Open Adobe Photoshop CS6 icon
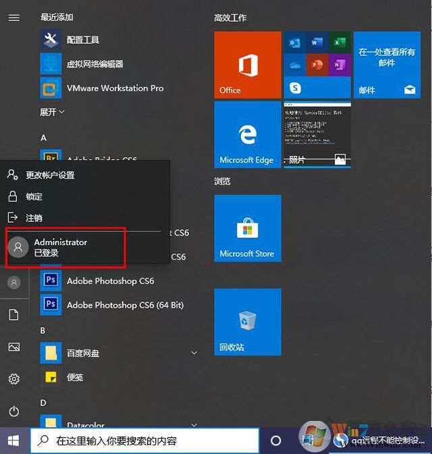Viewport: 432px width, 454px height. coord(51,280)
